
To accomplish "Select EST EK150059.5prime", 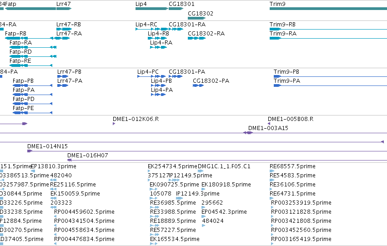I will coord(53,198).
